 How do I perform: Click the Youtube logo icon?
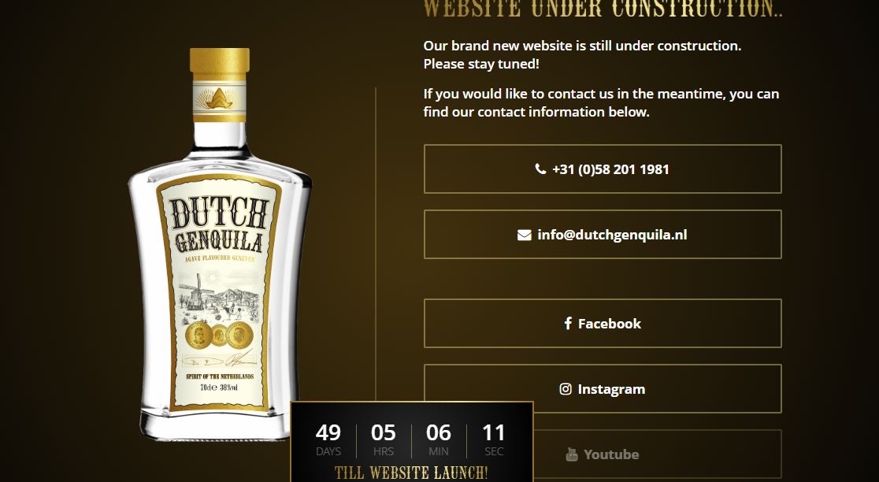point(571,454)
